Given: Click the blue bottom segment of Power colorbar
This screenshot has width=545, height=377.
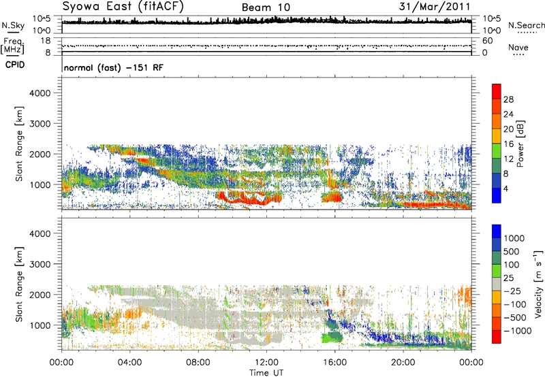Looking at the screenshot, I should (x=497, y=195).
